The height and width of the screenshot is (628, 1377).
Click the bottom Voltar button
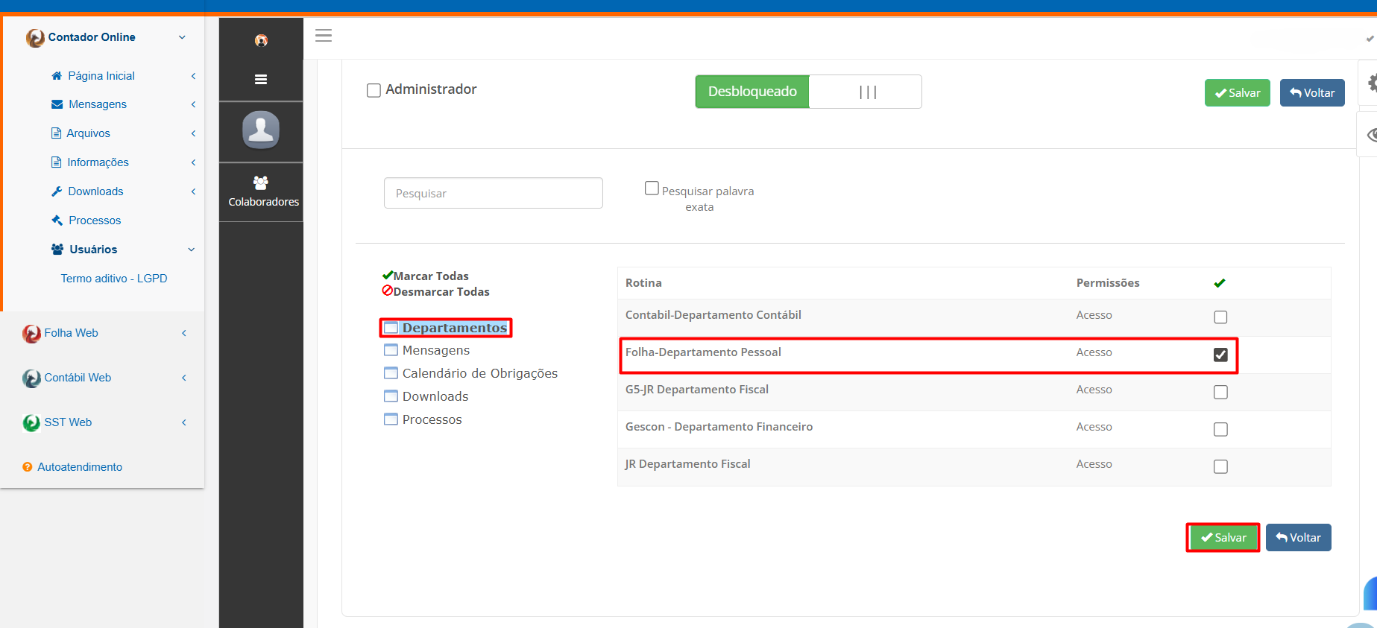(1299, 538)
